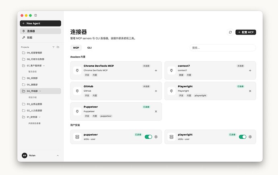Open the 项目介绍 session

[x=33, y=97]
